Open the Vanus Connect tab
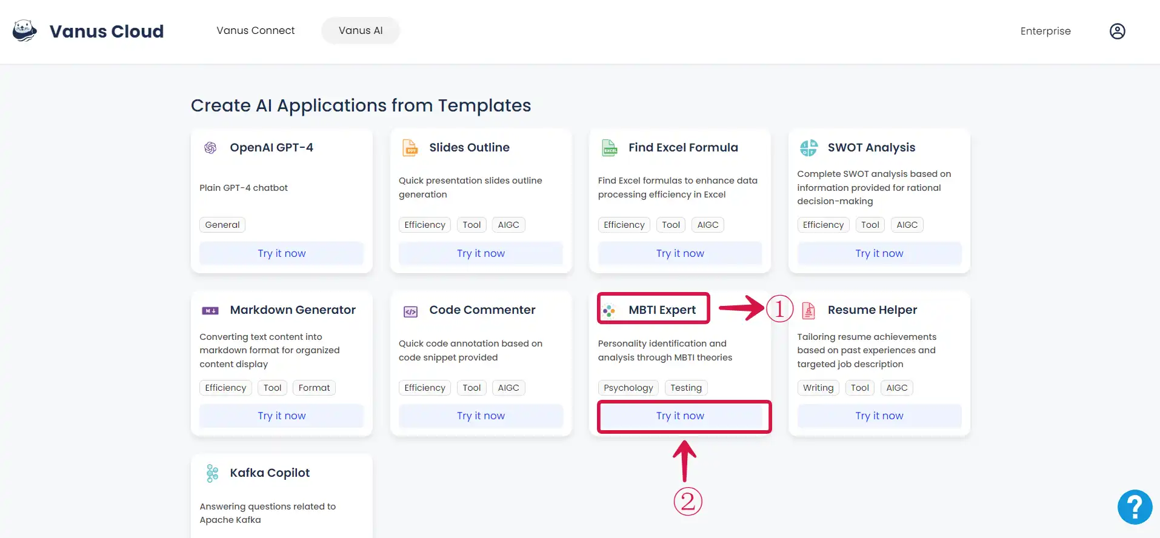Screen dimensions: 1160x538 (256, 30)
